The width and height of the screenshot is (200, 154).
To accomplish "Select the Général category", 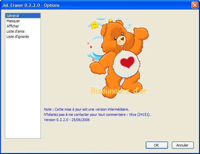I will point(23,16).
